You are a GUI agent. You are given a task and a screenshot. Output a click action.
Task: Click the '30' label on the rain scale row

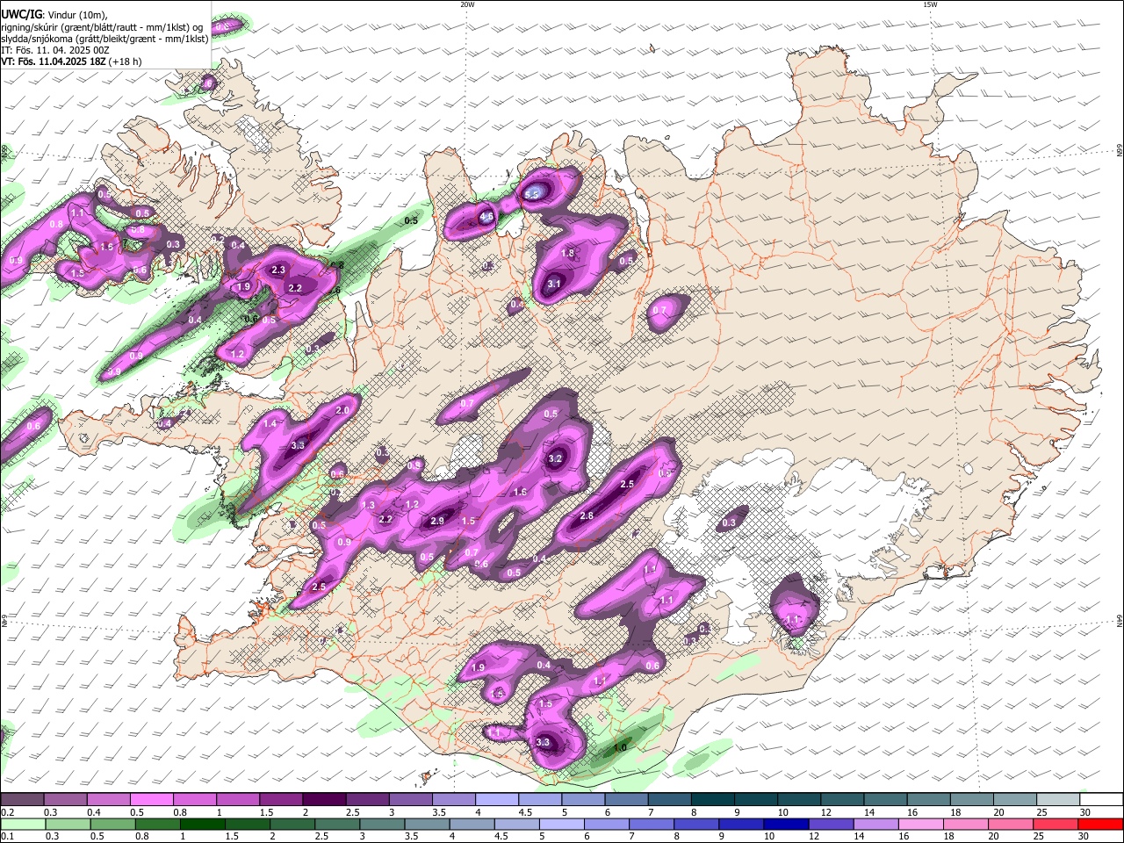point(1085,836)
